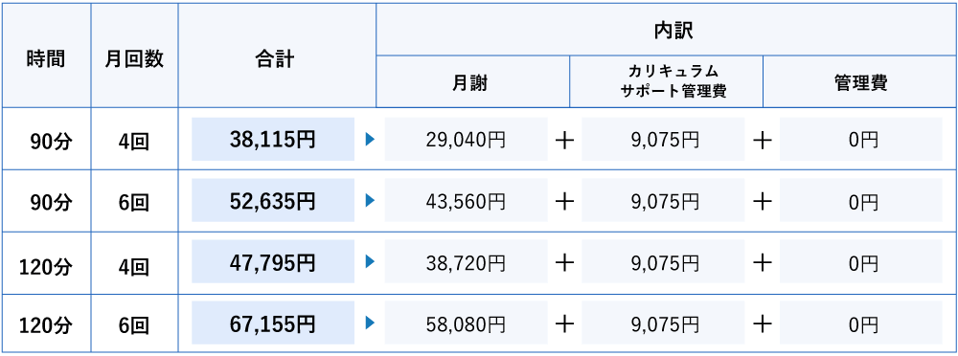Screen dimensions: 958x356
Task: Select the 月回数 column header
Action: pyautogui.click(x=134, y=56)
